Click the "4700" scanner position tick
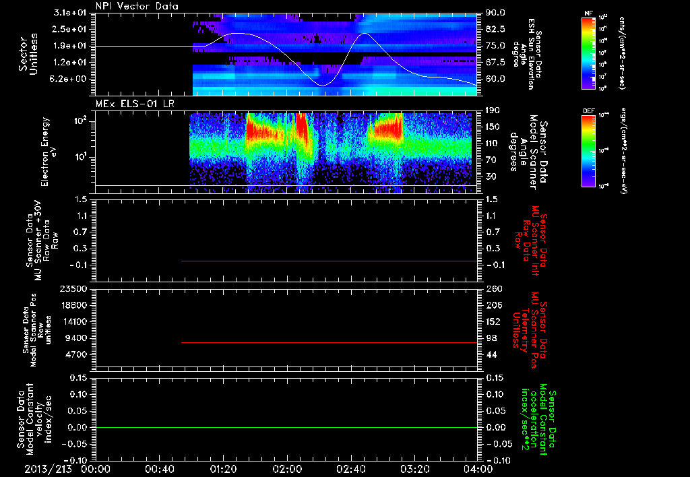This screenshot has width=690, height=477. coord(77,354)
